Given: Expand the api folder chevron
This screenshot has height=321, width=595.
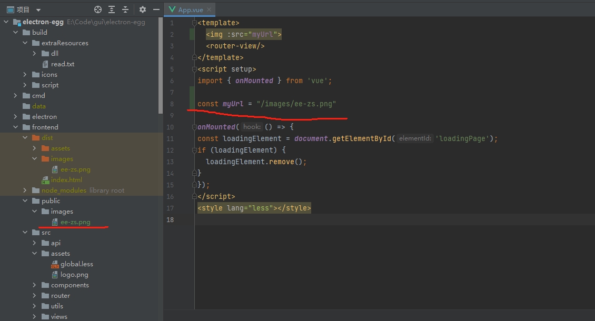Looking at the screenshot, I should point(35,243).
